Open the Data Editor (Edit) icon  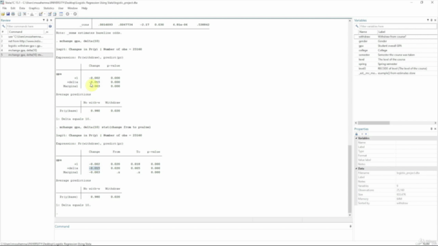49,14
